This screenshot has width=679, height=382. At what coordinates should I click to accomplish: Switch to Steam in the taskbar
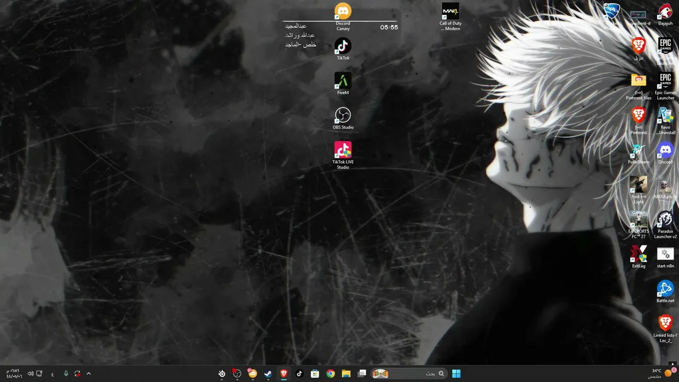268,374
